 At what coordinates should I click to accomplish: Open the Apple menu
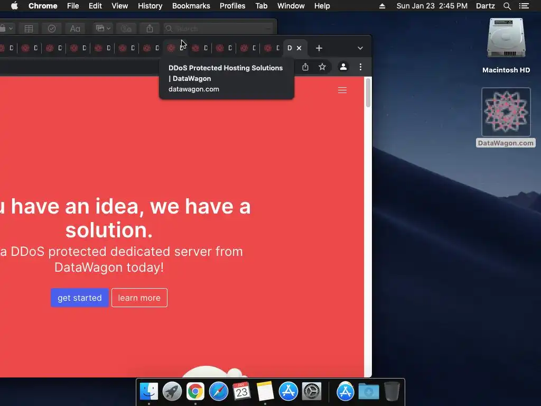pos(14,6)
